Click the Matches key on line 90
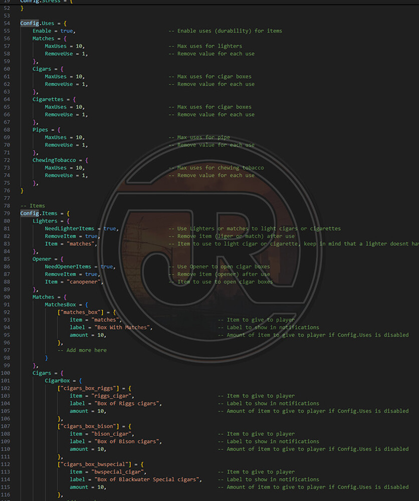Screen dimensions: 419x501 point(43,297)
